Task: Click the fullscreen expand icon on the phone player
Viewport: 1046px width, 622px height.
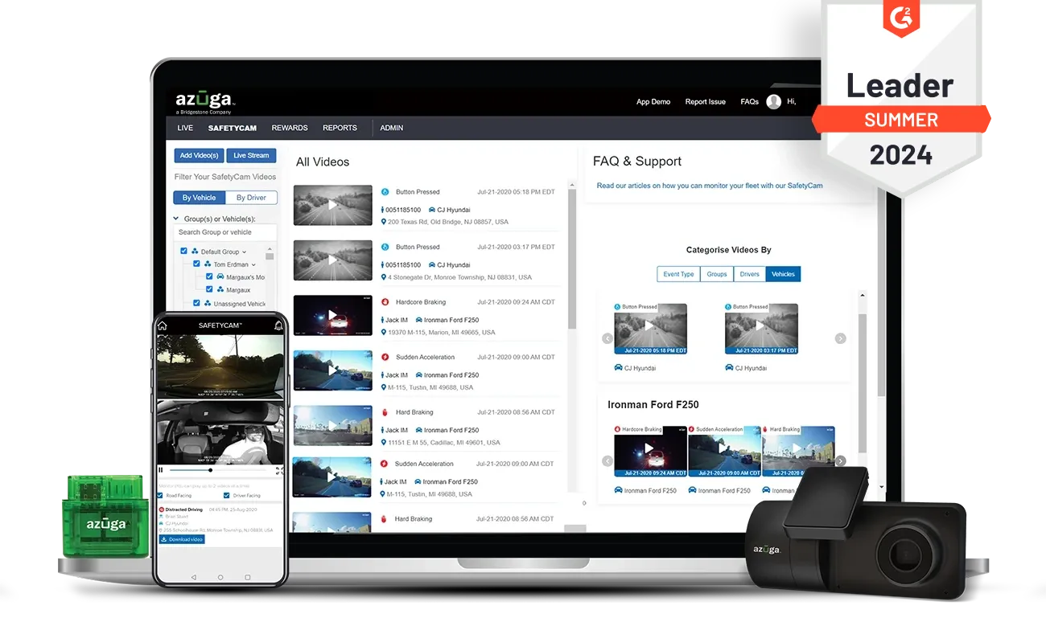Action: [279, 470]
